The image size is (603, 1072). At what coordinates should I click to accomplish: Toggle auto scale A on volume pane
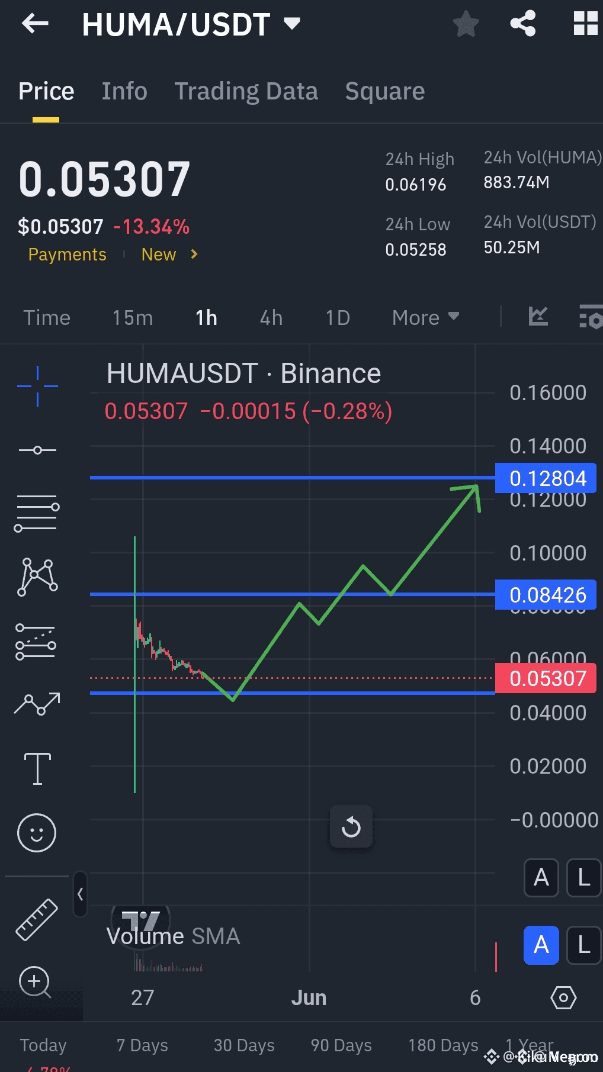click(541, 945)
